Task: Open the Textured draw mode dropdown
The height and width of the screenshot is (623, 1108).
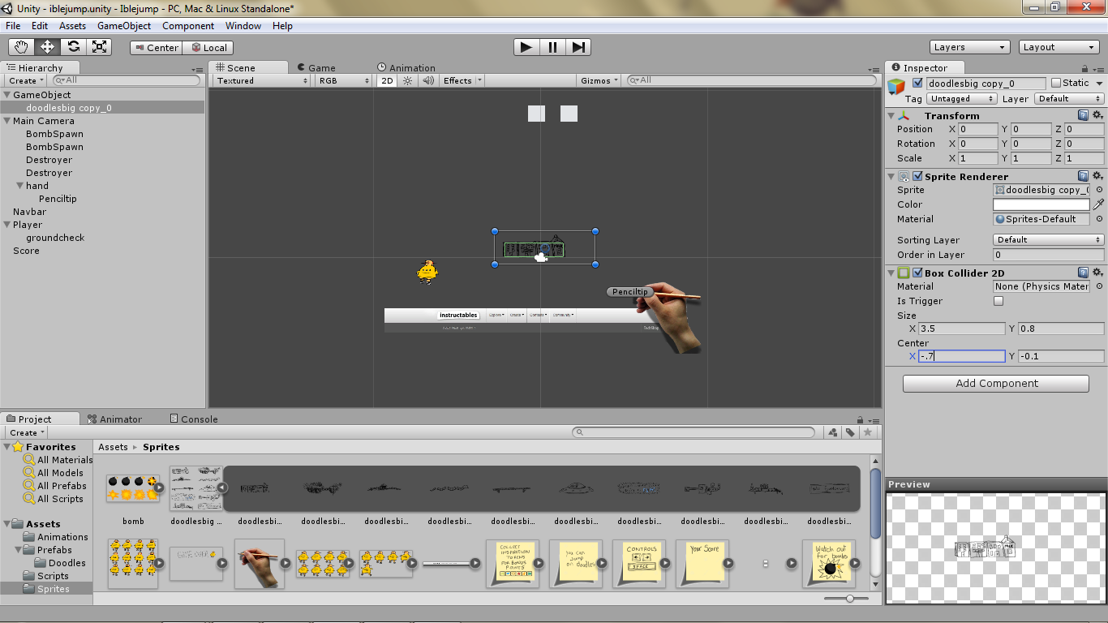Action: click(x=263, y=80)
